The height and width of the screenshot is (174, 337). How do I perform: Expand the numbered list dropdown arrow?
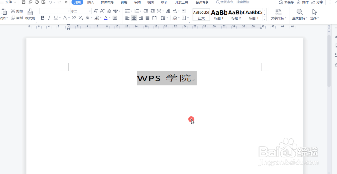point(140,11)
